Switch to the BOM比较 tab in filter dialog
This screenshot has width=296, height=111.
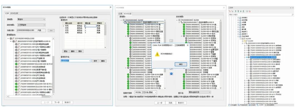pyautogui.click(x=14, y=13)
